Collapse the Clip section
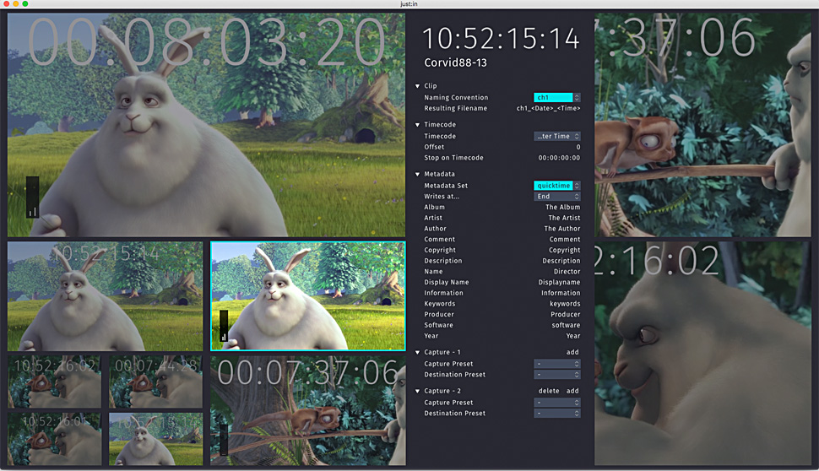This screenshot has width=819, height=471. coord(417,86)
